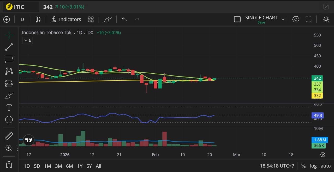Click the yellow 332 moving average label
Image resolution: width=334 pixels, height=172 pixels.
coord(317,95)
